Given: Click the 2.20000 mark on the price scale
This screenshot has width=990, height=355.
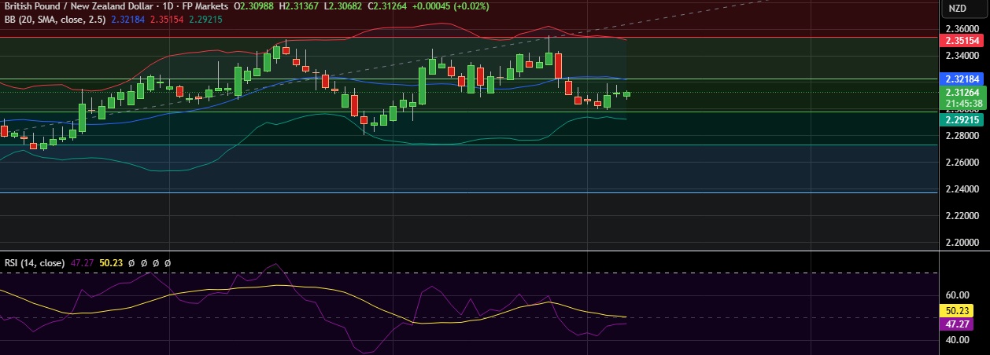Looking at the screenshot, I should (x=962, y=243).
